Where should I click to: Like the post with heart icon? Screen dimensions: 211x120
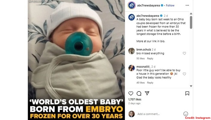tap(131, 93)
